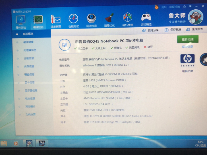
Task: Click sound card value ALC269 Realtek
Action: pyautogui.click(x=118, y=116)
